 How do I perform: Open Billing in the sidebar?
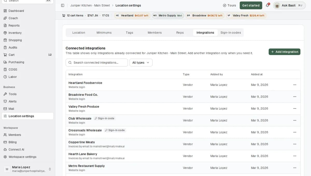(x=27, y=142)
